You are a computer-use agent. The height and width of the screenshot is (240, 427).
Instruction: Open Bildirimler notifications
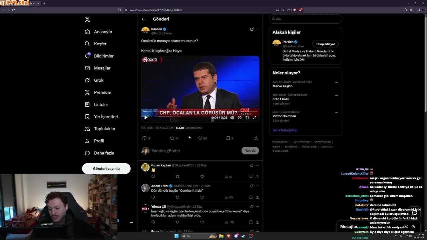[x=99, y=56]
